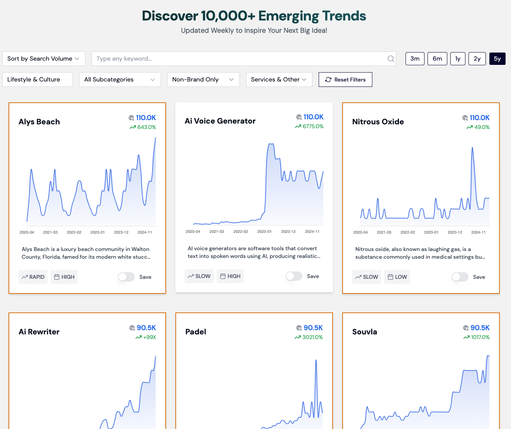511x429 pixels.
Task: Switch to the 1y time range
Action: click(x=458, y=59)
